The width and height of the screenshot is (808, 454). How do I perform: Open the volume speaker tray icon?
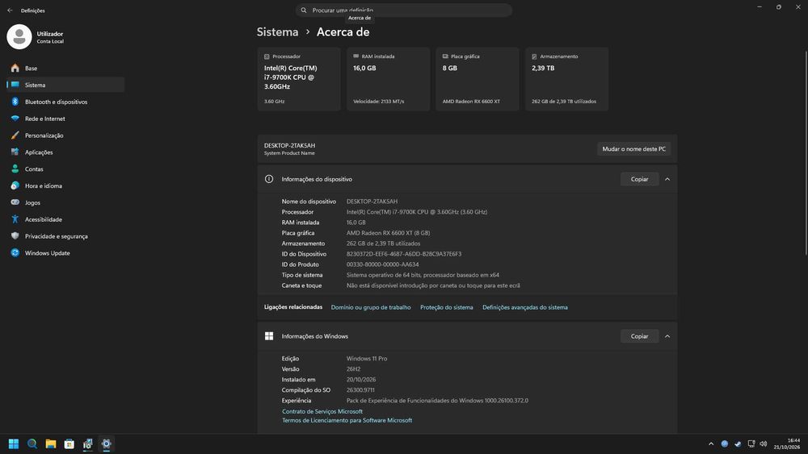[764, 444]
